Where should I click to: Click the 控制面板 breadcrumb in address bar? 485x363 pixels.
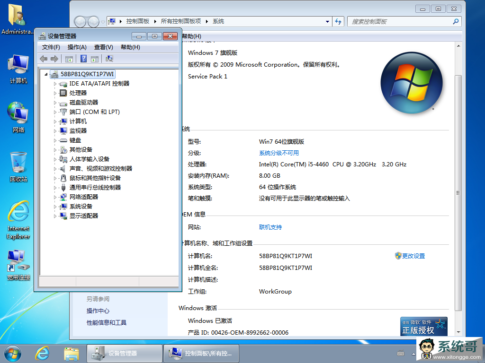(138, 21)
